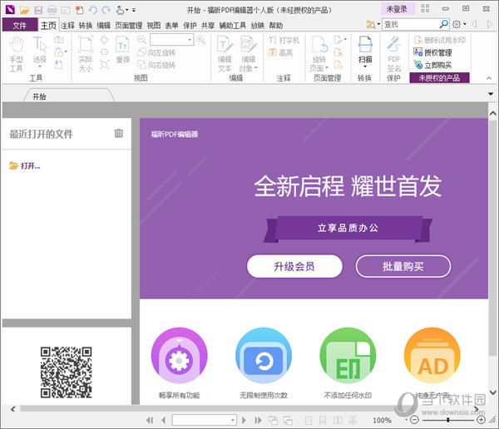Click the Scan (扫描) icon
The height and width of the screenshot is (429, 499).
pyautogui.click(x=365, y=49)
